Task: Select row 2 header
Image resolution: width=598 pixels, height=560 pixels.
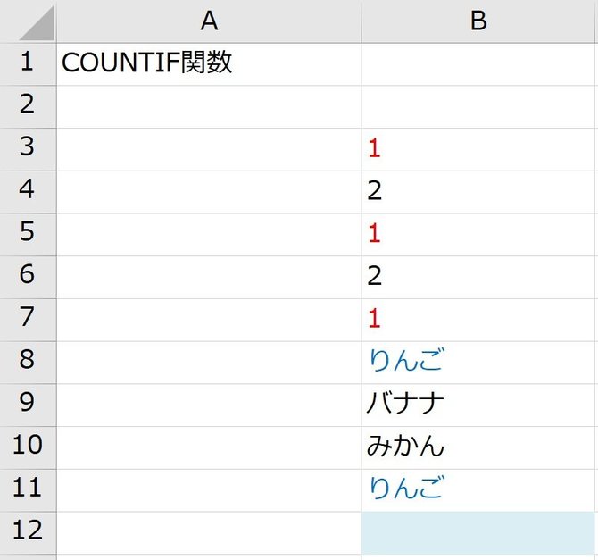Action: point(28,107)
